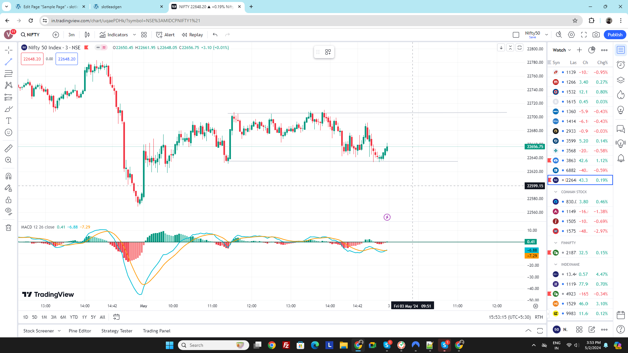Open the candle chart style menu
This screenshot has height=353, width=628.
[87, 35]
